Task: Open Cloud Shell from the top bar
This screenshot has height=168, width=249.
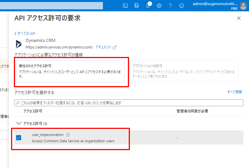Action: 125,6
